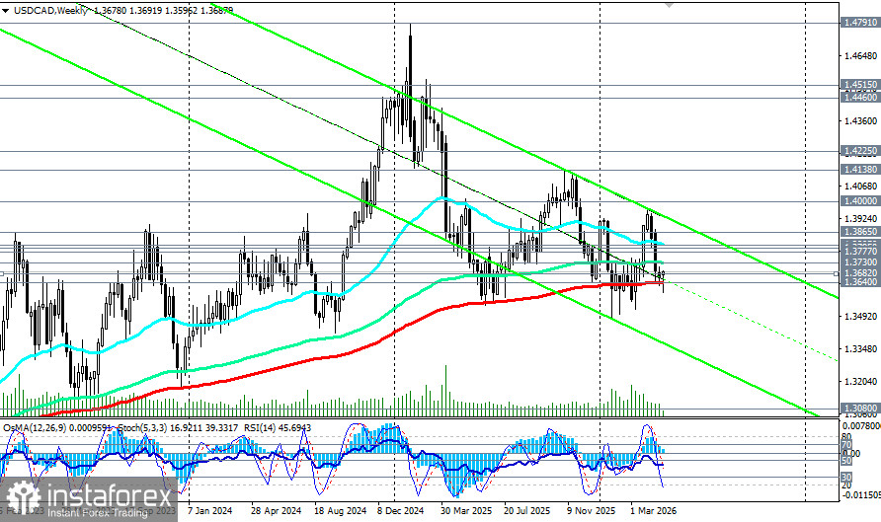This screenshot has width=881, height=522.
Task: Click the 1.34920 price axis value
Action: click(x=861, y=317)
